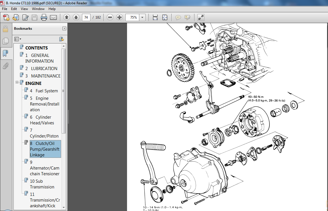Select the 4 Fuel System bookmark
The width and height of the screenshot is (328, 211).
click(44, 91)
